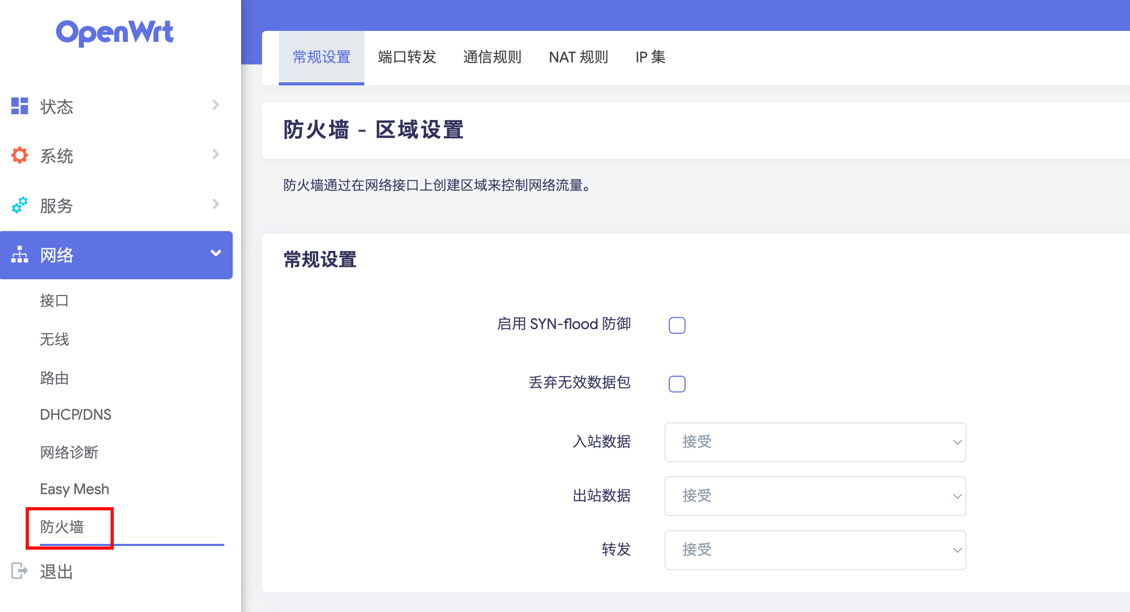This screenshot has height=612, width=1130.
Task: Click the blue services cogs icon
Action: click(x=20, y=205)
